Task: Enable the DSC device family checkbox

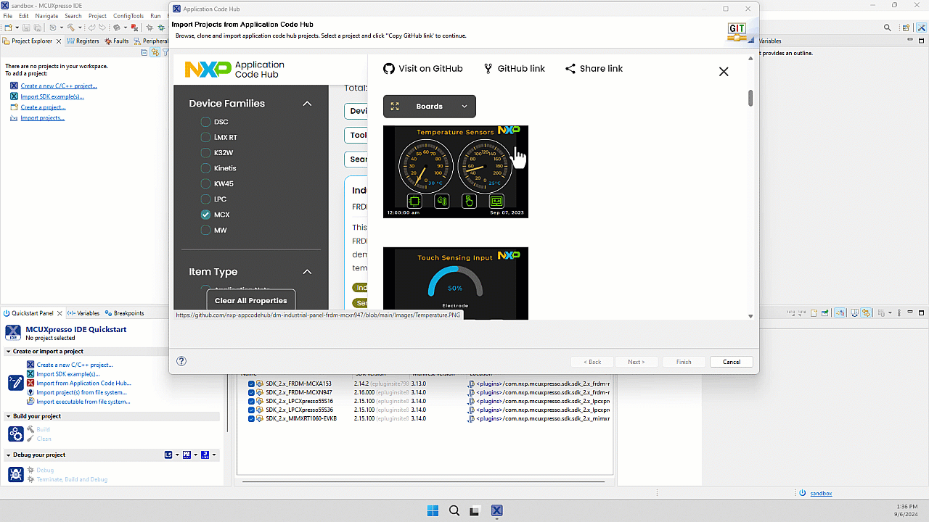Action: [205, 122]
